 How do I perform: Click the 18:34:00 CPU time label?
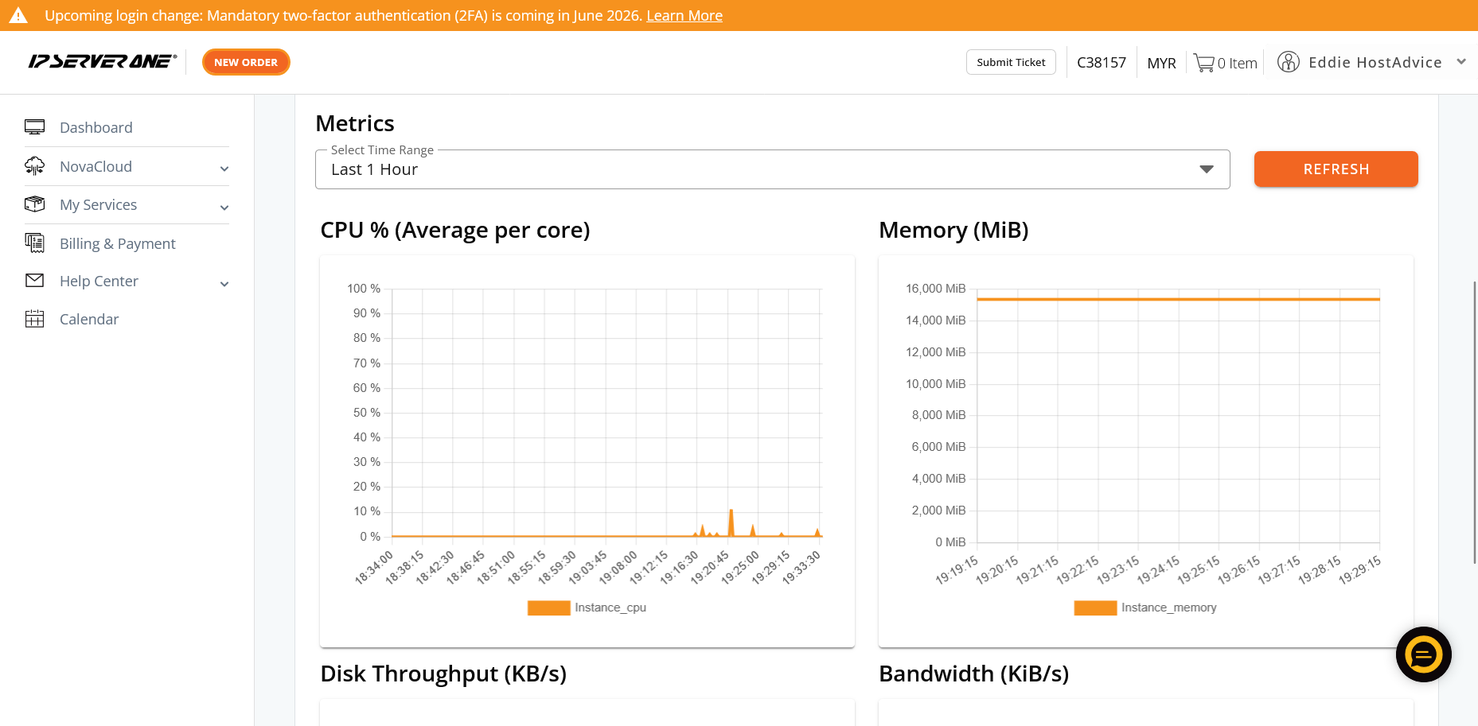[374, 568]
